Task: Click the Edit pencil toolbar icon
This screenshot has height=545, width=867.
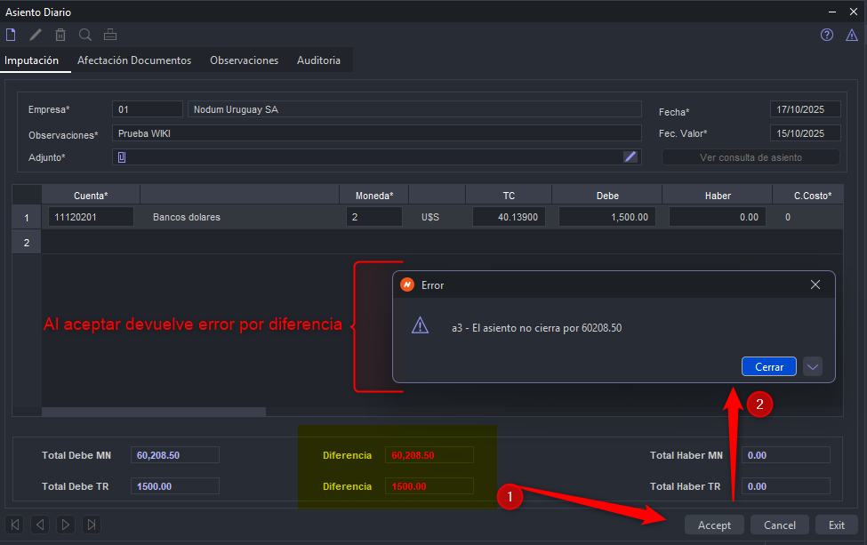Action: (36, 35)
